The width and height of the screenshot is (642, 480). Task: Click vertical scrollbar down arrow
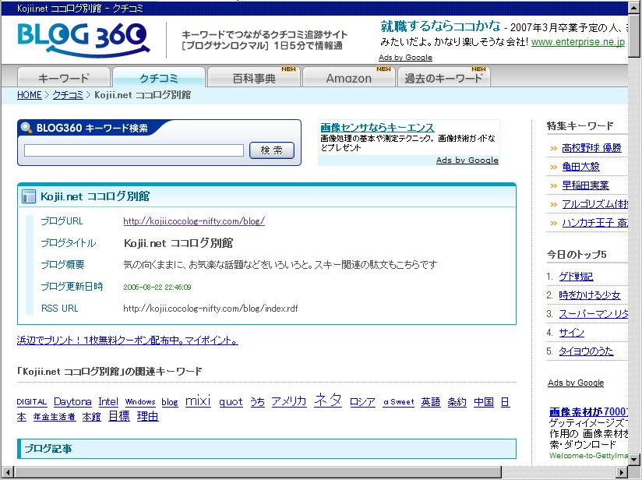tap(634, 459)
